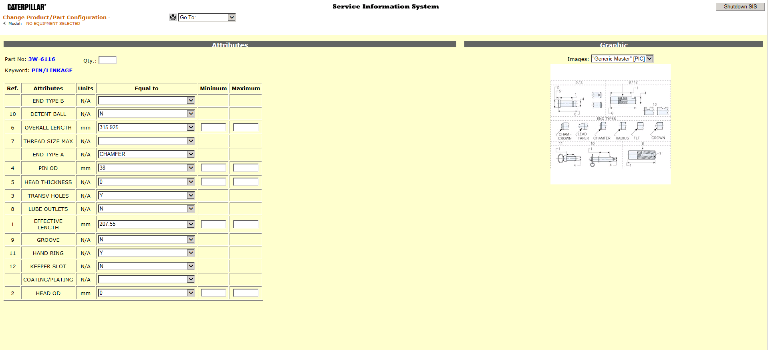Click the Shutdown SIS button

(x=740, y=7)
